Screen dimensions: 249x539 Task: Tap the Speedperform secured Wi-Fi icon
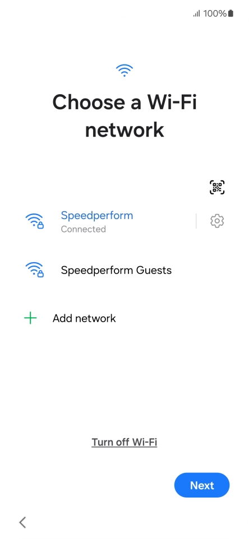point(34,221)
